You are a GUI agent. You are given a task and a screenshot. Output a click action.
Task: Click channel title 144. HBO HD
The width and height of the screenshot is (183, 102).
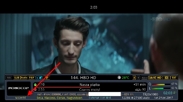coord(83,78)
